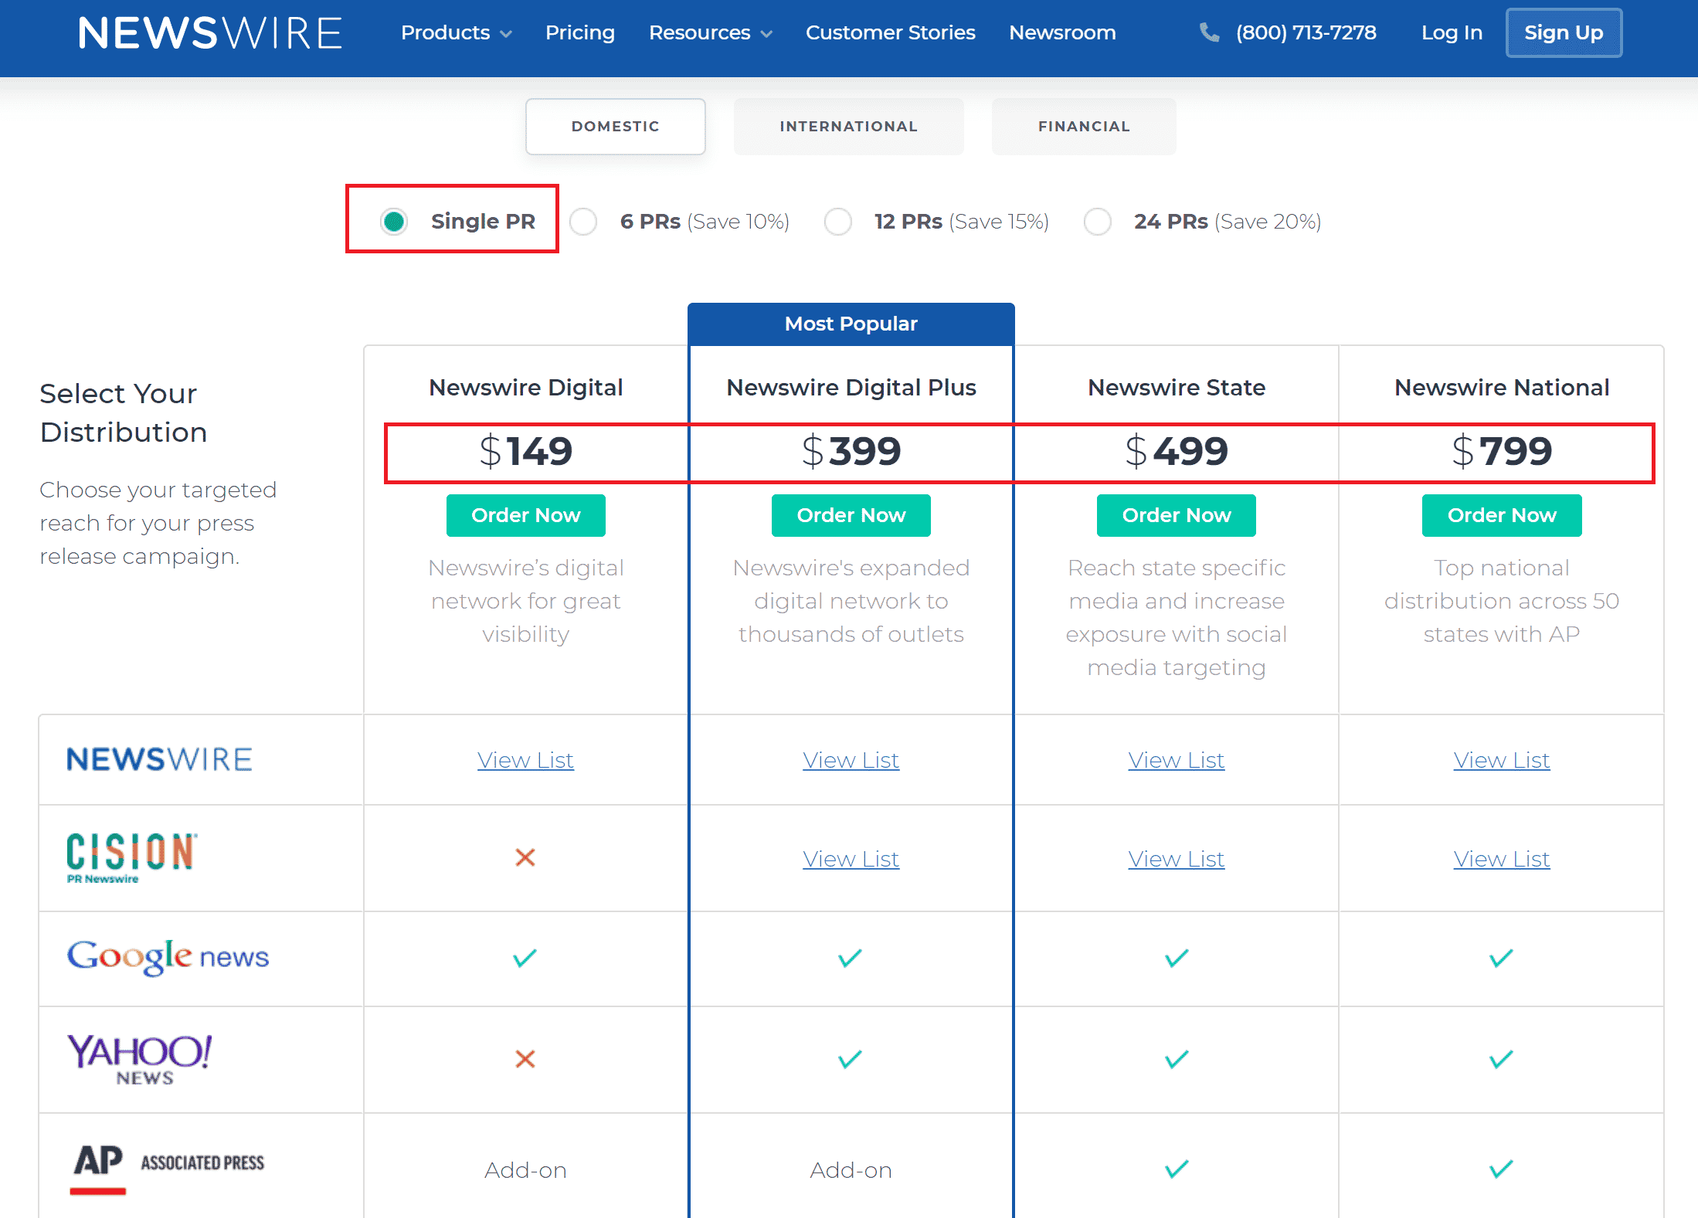
Task: View List for Newswire row under Digital Plus
Action: coord(851,760)
